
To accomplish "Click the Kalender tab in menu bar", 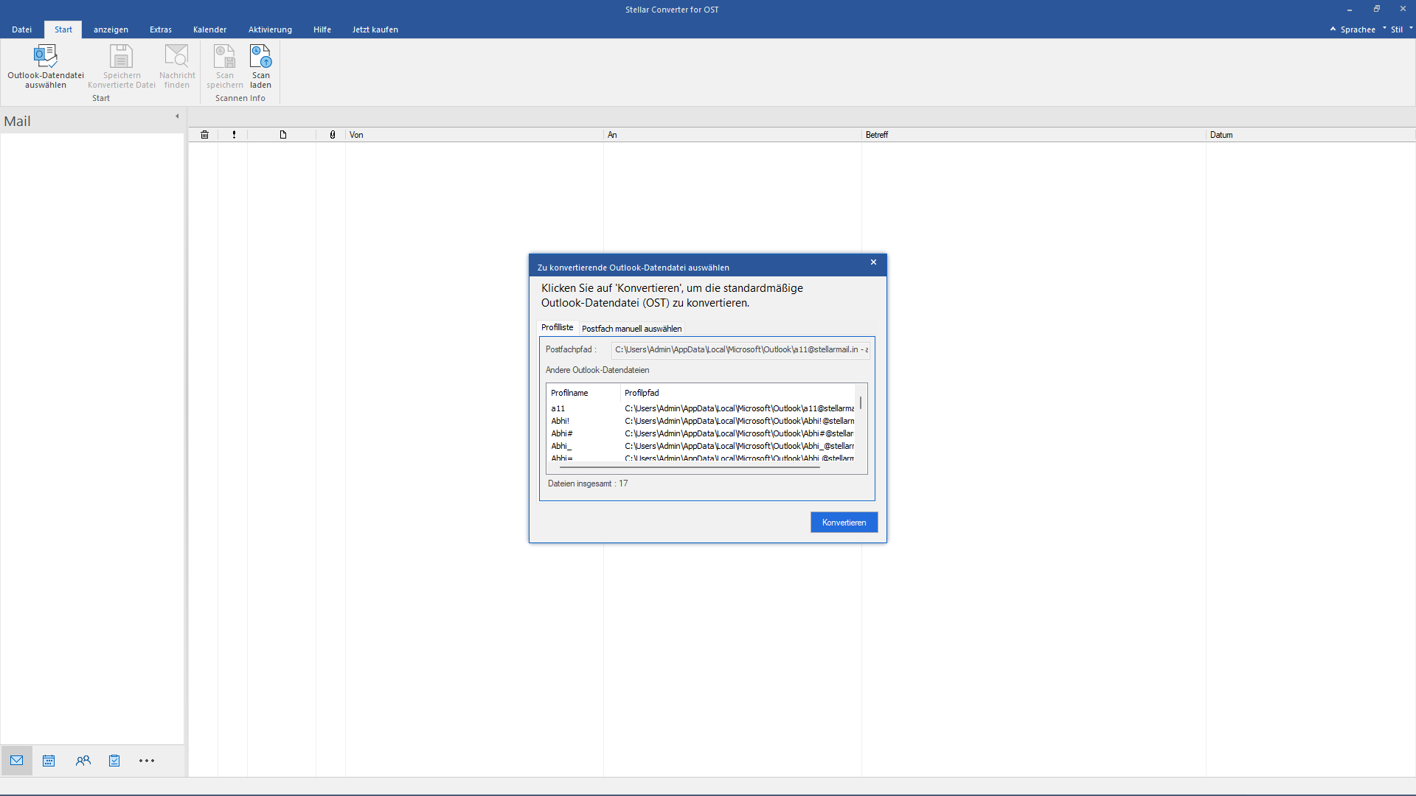I will click(x=209, y=29).
